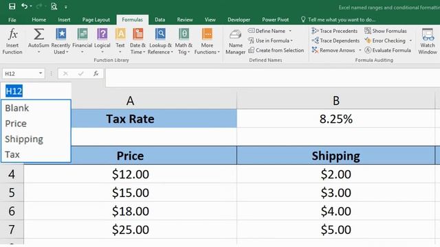Expand the Error Checking dropdown arrow
Viewport: 440px width, 247px height.
point(410,40)
